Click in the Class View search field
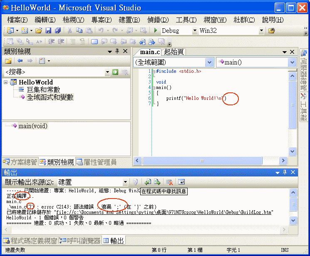Image resolution: width=310 pixels, height=256 pixels. pyautogui.click(x=55, y=72)
